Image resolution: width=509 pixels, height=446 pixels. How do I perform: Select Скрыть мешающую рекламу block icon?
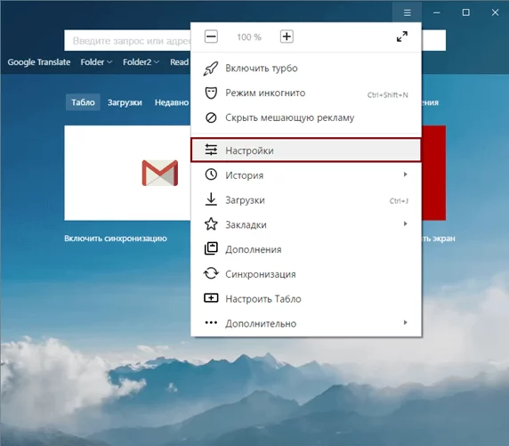[x=211, y=118]
